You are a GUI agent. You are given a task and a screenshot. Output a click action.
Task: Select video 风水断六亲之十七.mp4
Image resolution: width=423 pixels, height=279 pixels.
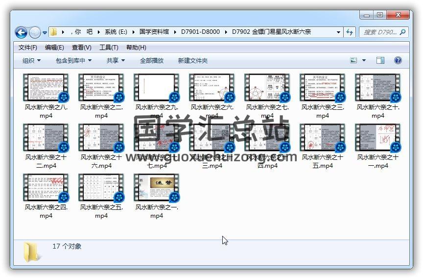coord(157,146)
